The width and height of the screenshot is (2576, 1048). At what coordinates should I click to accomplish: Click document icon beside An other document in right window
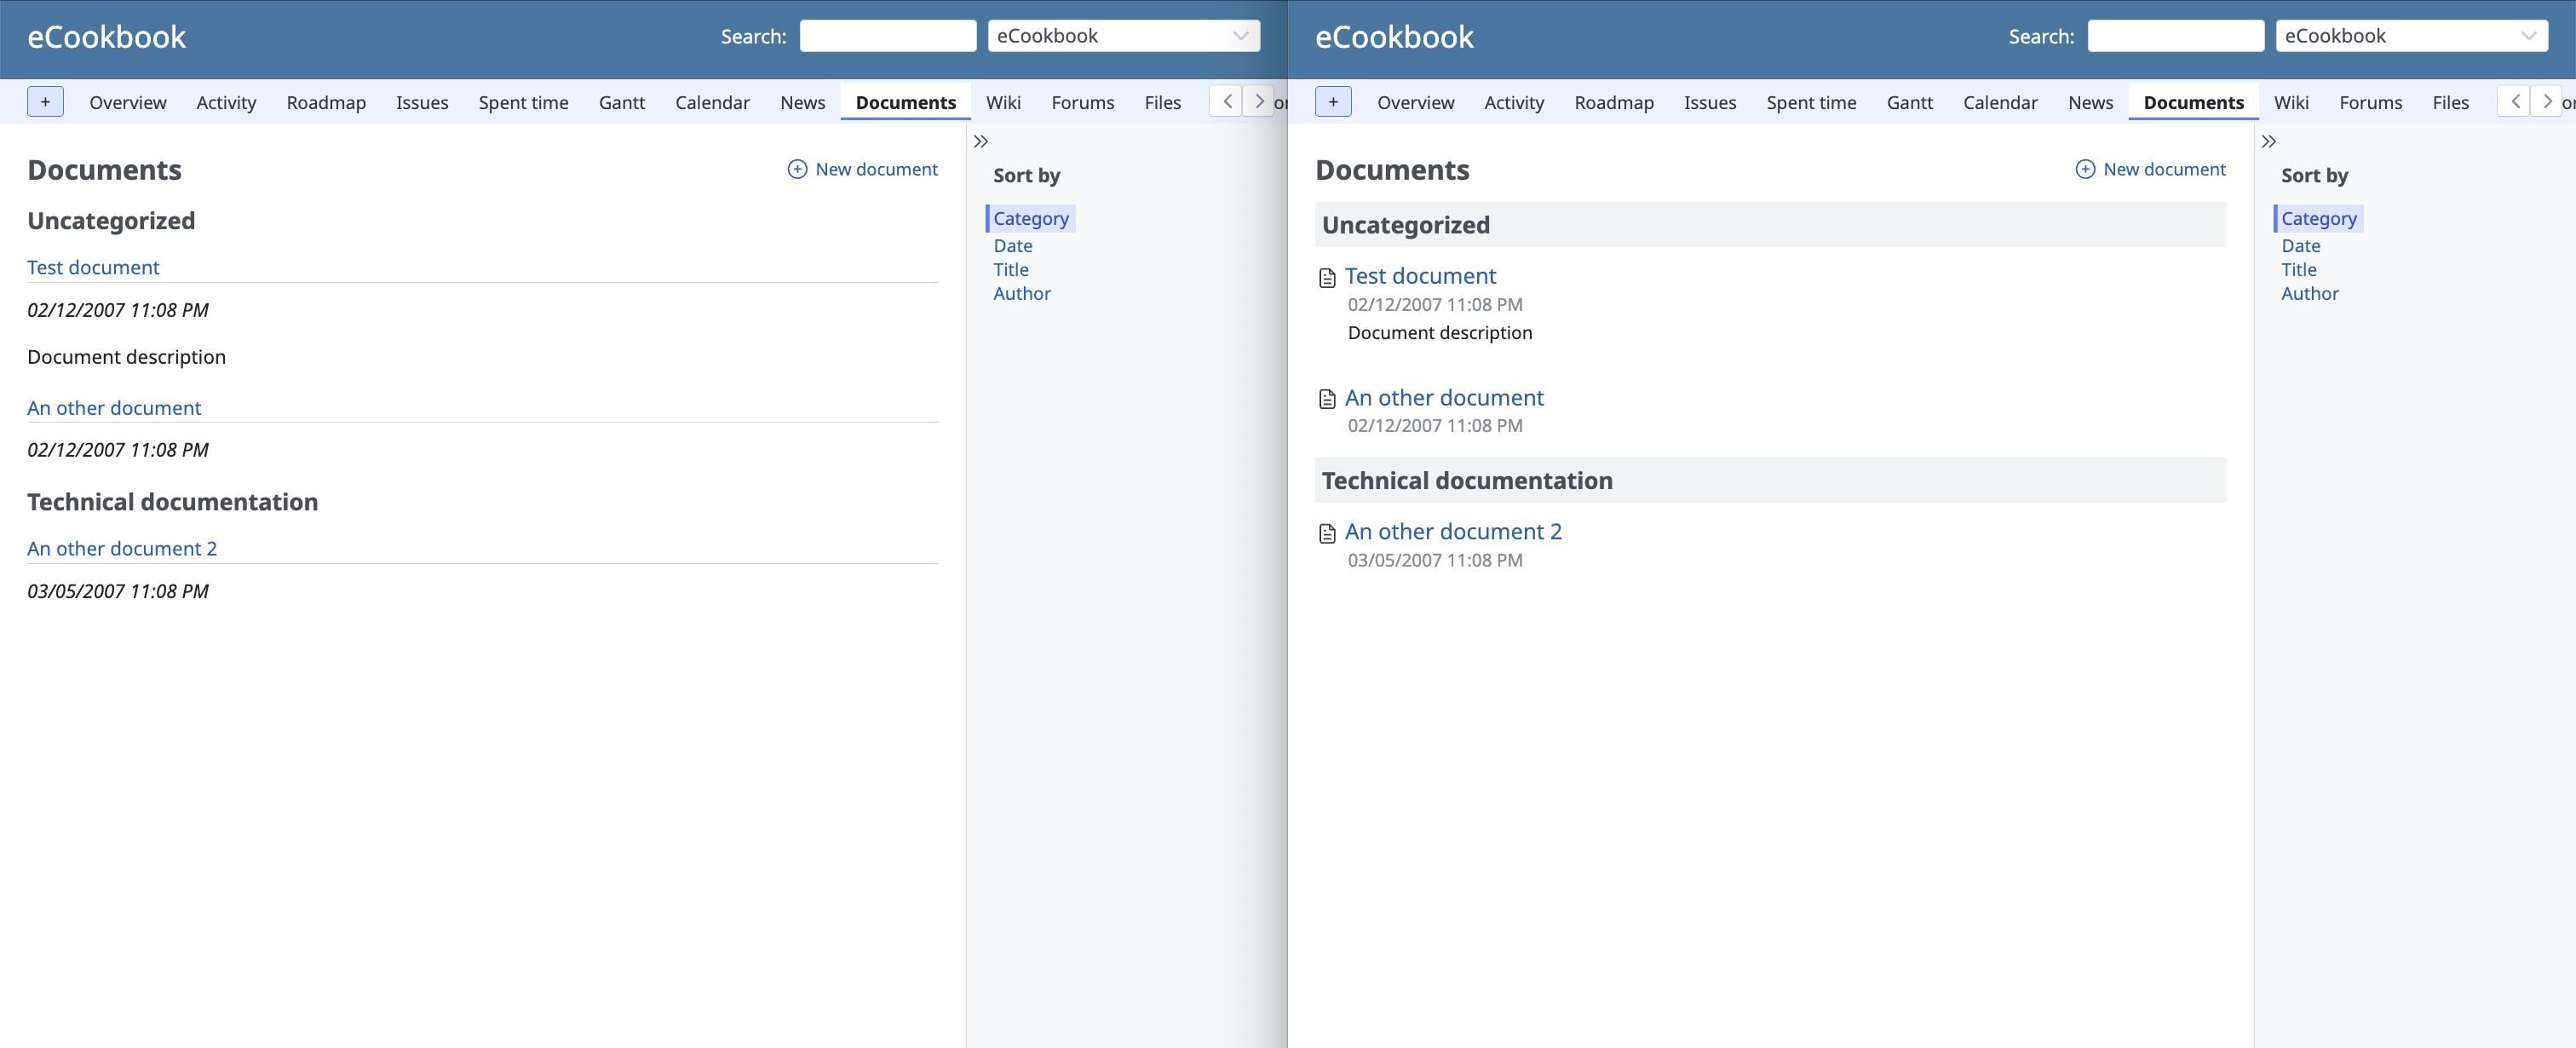(1327, 399)
